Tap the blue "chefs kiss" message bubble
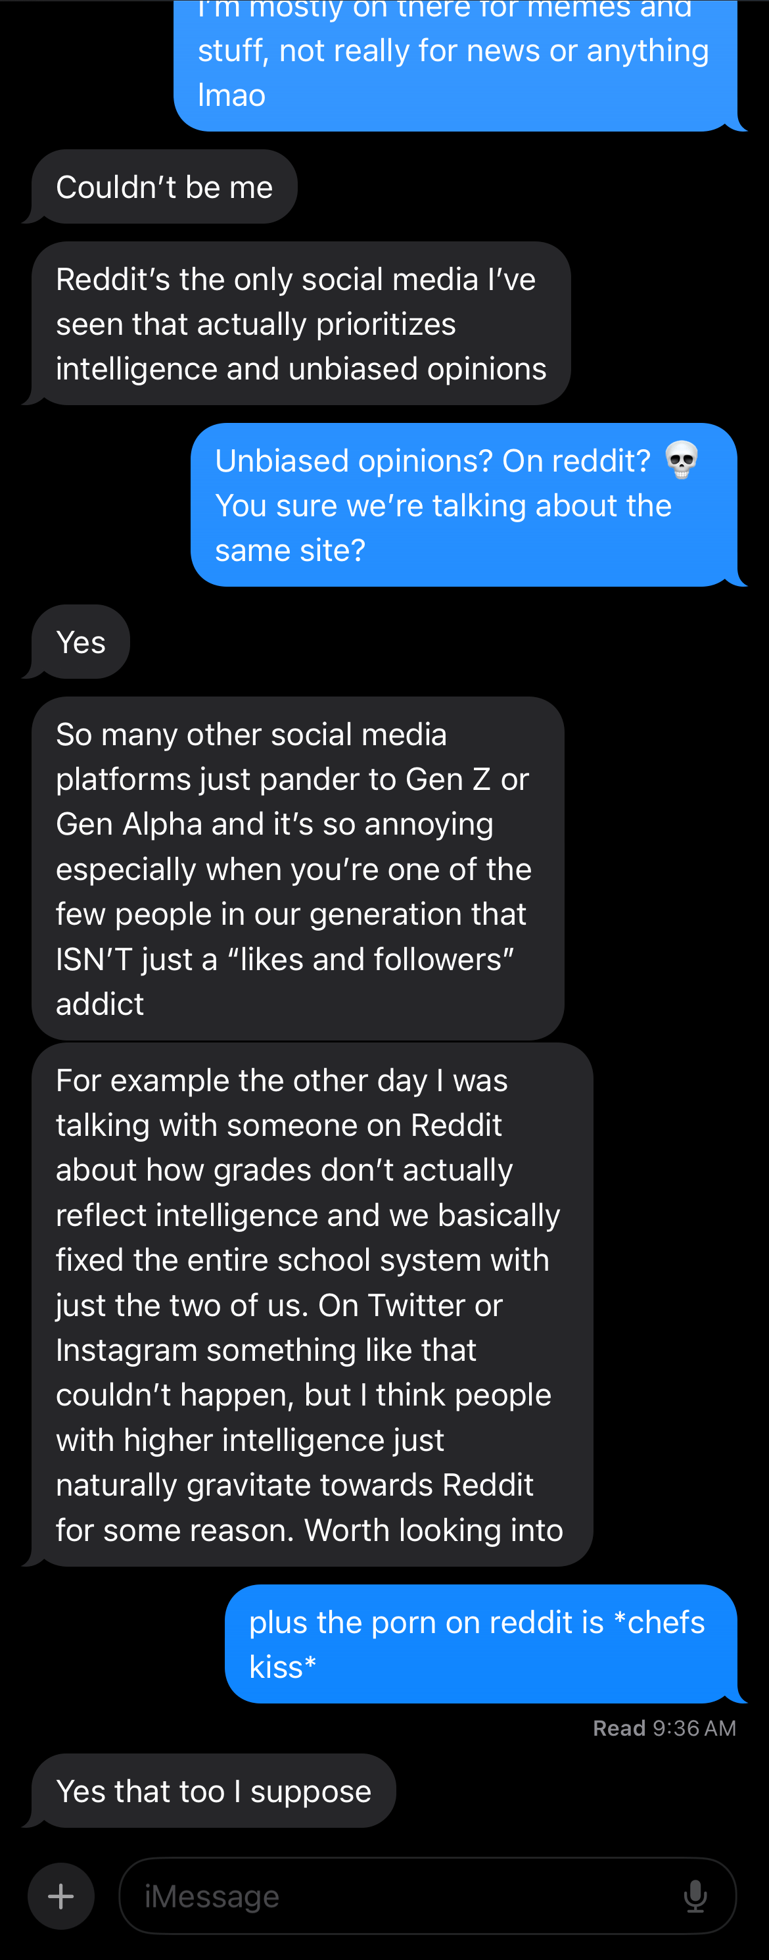769x1960 pixels. pyautogui.click(x=480, y=1644)
